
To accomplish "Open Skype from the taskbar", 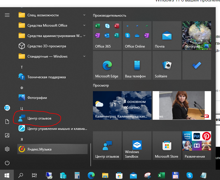I will [x=190, y=175].
